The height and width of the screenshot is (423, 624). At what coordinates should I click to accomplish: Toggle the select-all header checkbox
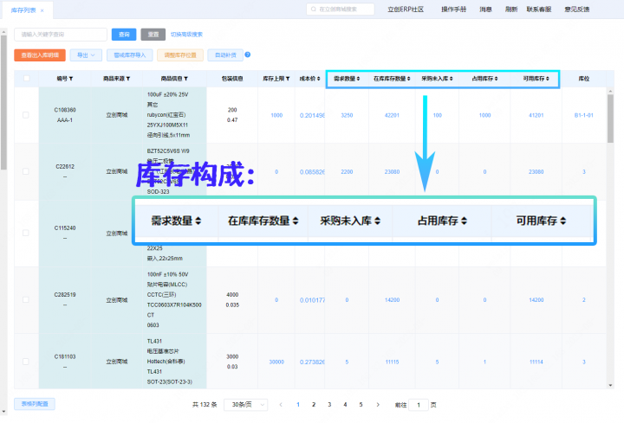pyautogui.click(x=26, y=79)
